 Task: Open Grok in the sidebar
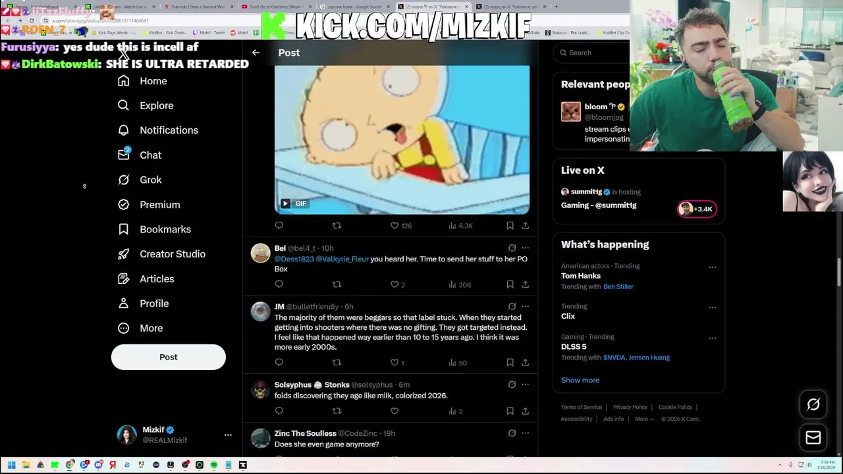(x=140, y=180)
